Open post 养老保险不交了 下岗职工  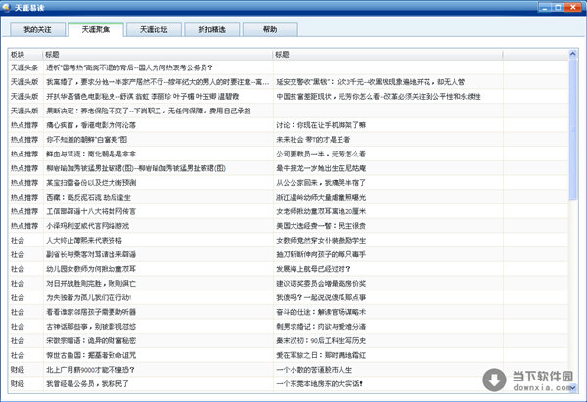pos(149,111)
